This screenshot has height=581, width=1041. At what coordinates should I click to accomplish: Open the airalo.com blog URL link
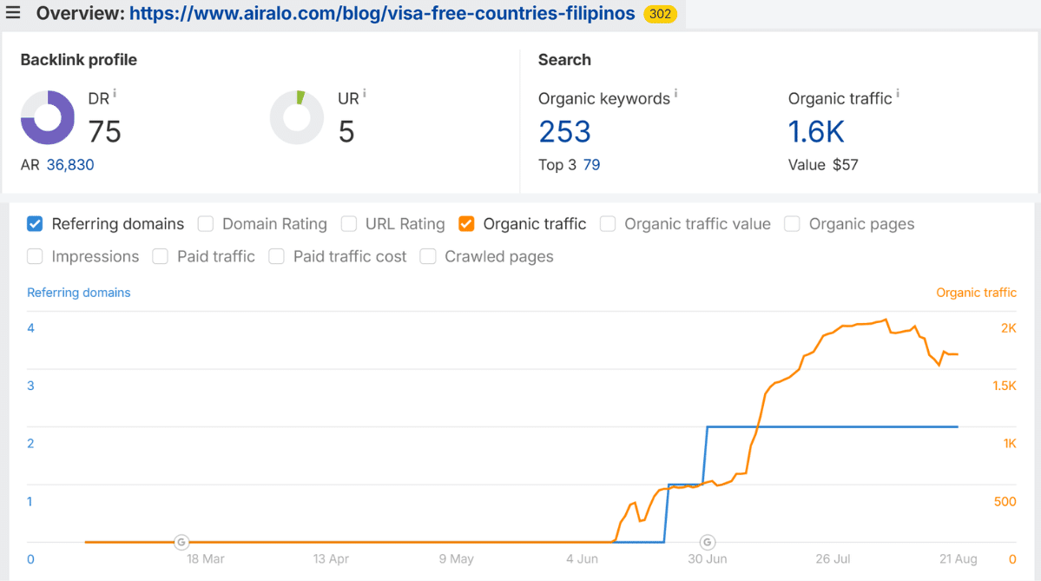(x=382, y=13)
